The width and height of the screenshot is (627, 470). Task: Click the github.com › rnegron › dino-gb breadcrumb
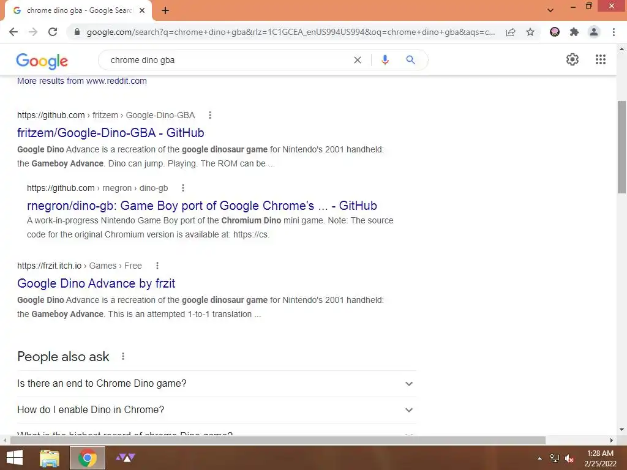[x=97, y=188]
